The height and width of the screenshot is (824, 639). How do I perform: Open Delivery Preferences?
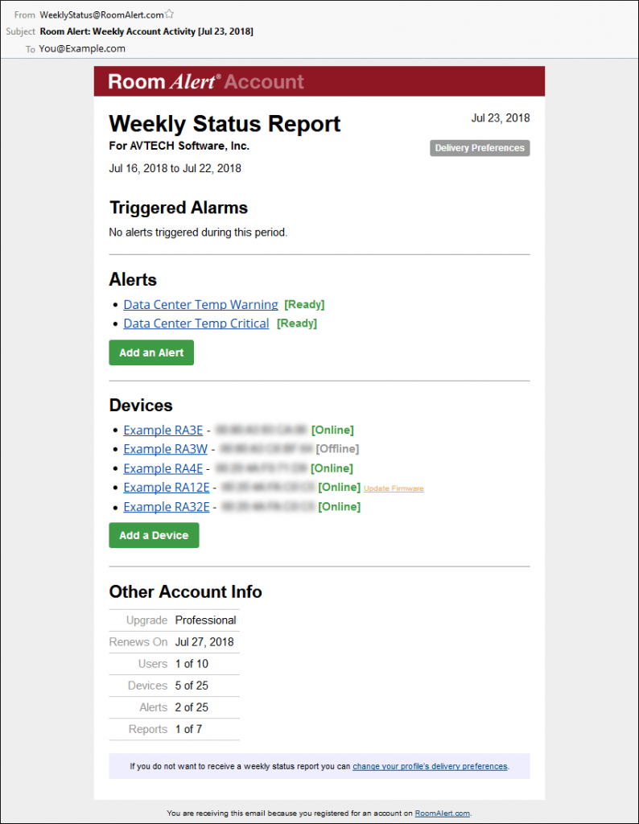(x=479, y=148)
